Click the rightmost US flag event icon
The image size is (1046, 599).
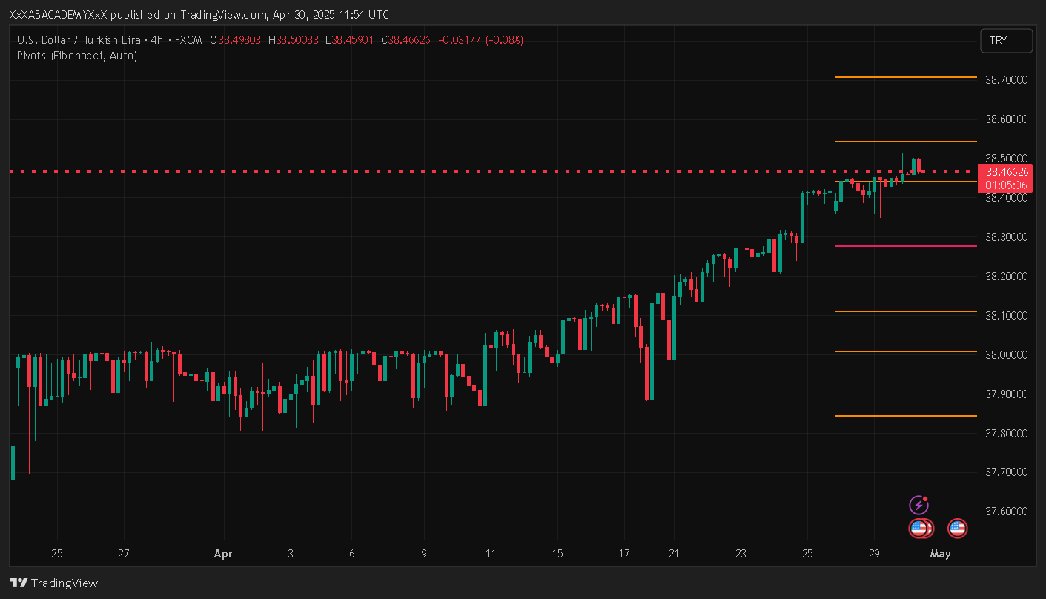(957, 529)
